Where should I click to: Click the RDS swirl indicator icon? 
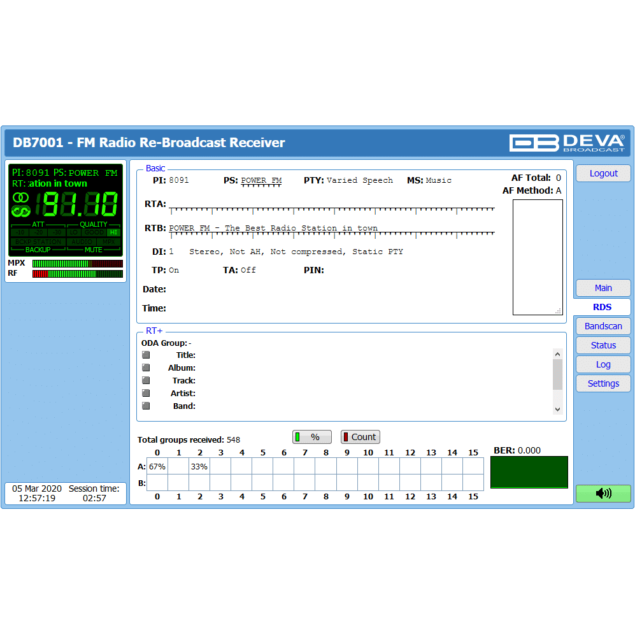tap(20, 211)
